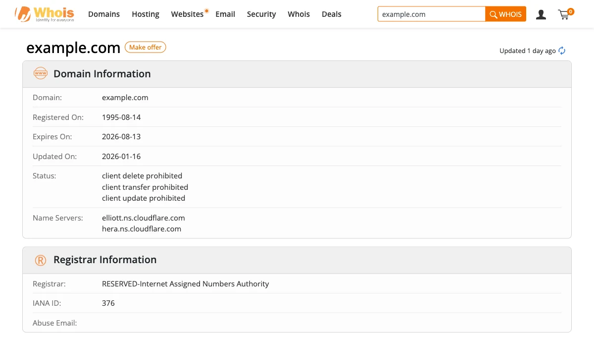This screenshot has height=337, width=594.
Task: Click the IANA ID label
Action: tap(47, 303)
